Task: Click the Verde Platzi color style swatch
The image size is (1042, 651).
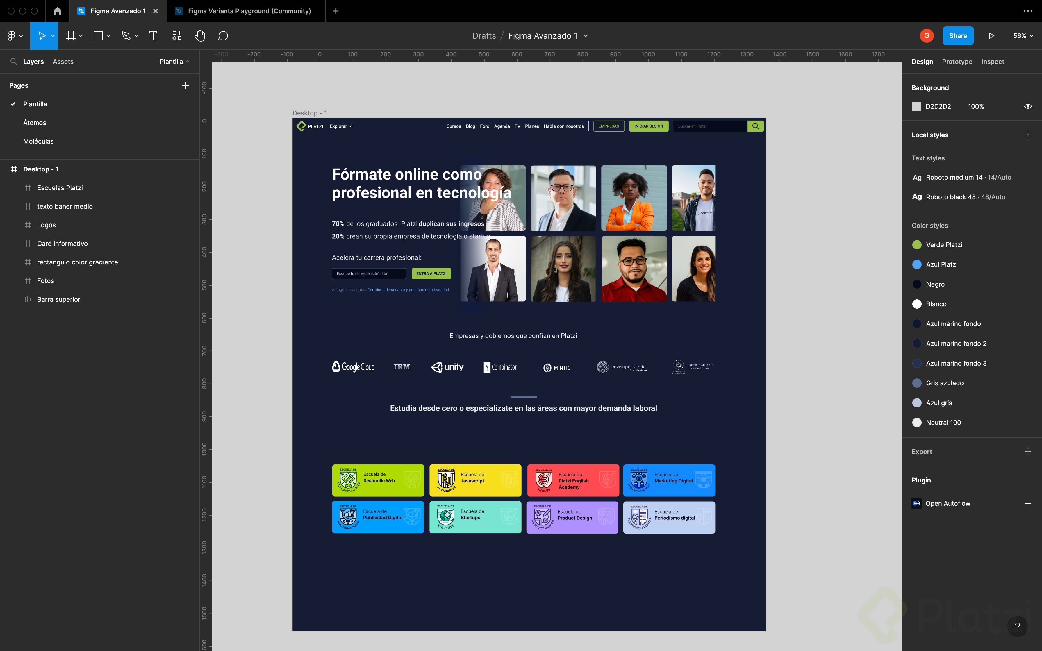Action: click(x=917, y=244)
